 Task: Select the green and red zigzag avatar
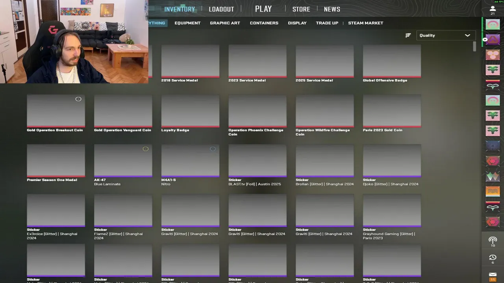(493, 176)
